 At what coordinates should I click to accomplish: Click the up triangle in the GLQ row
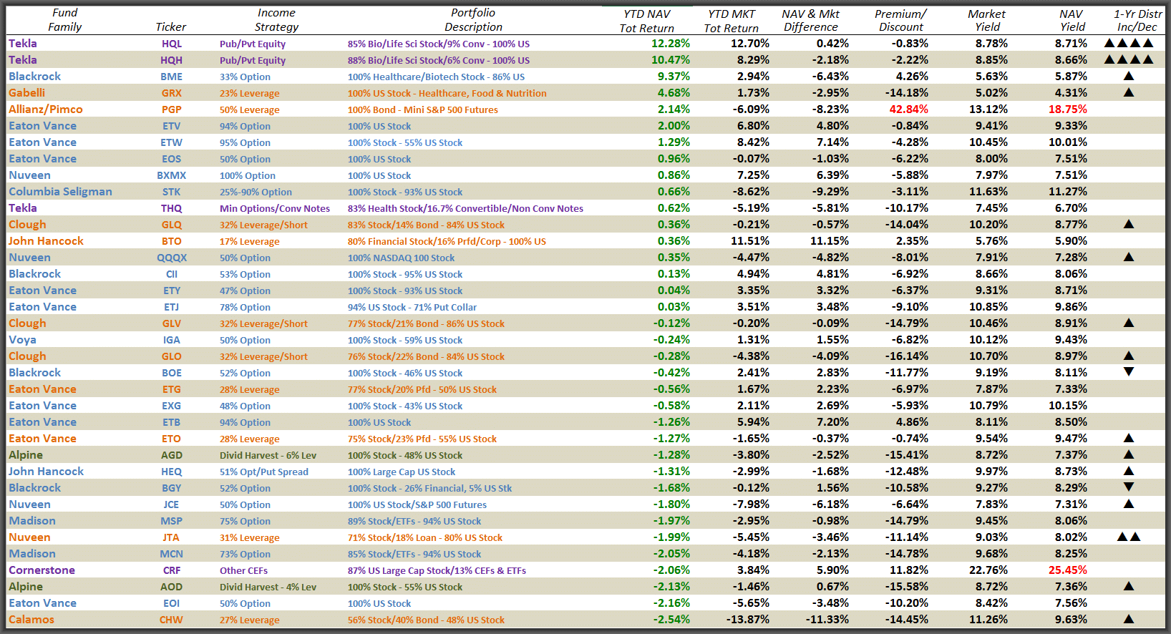tap(1129, 224)
